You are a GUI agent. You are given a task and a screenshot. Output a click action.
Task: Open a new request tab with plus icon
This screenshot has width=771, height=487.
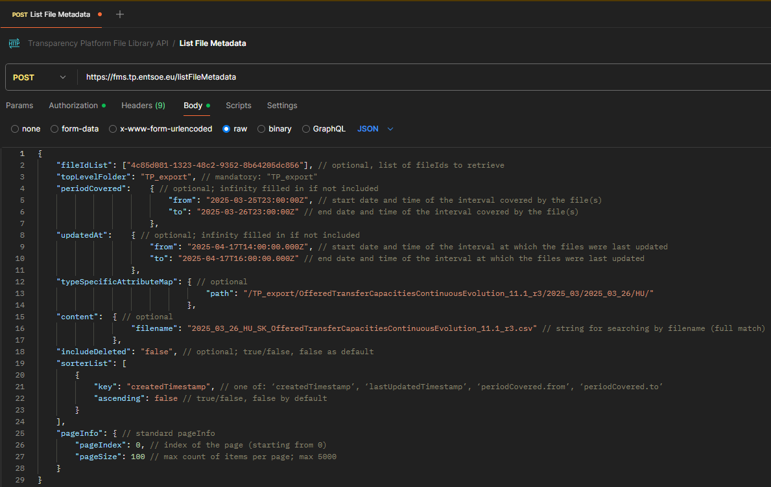point(119,14)
